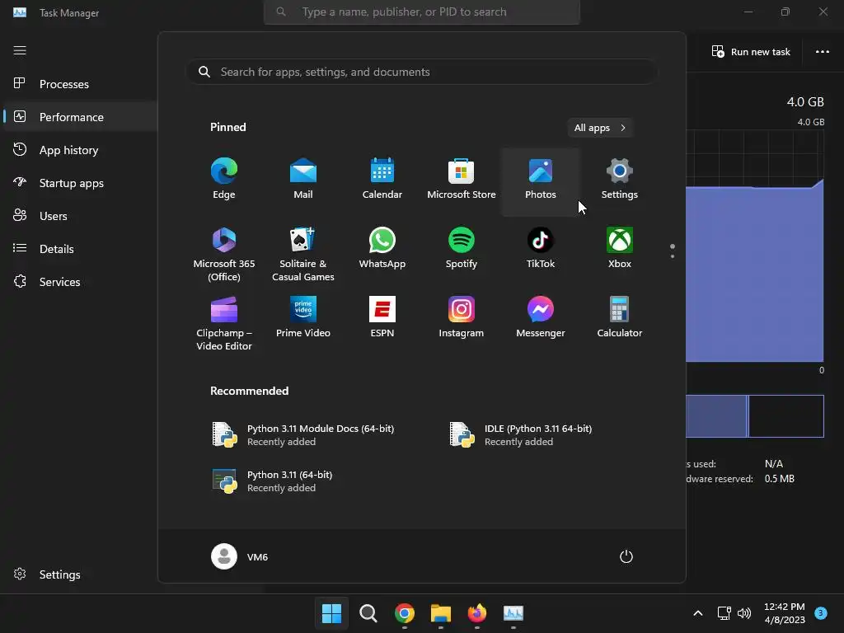Open Task Manager more options ellipsis

823,52
